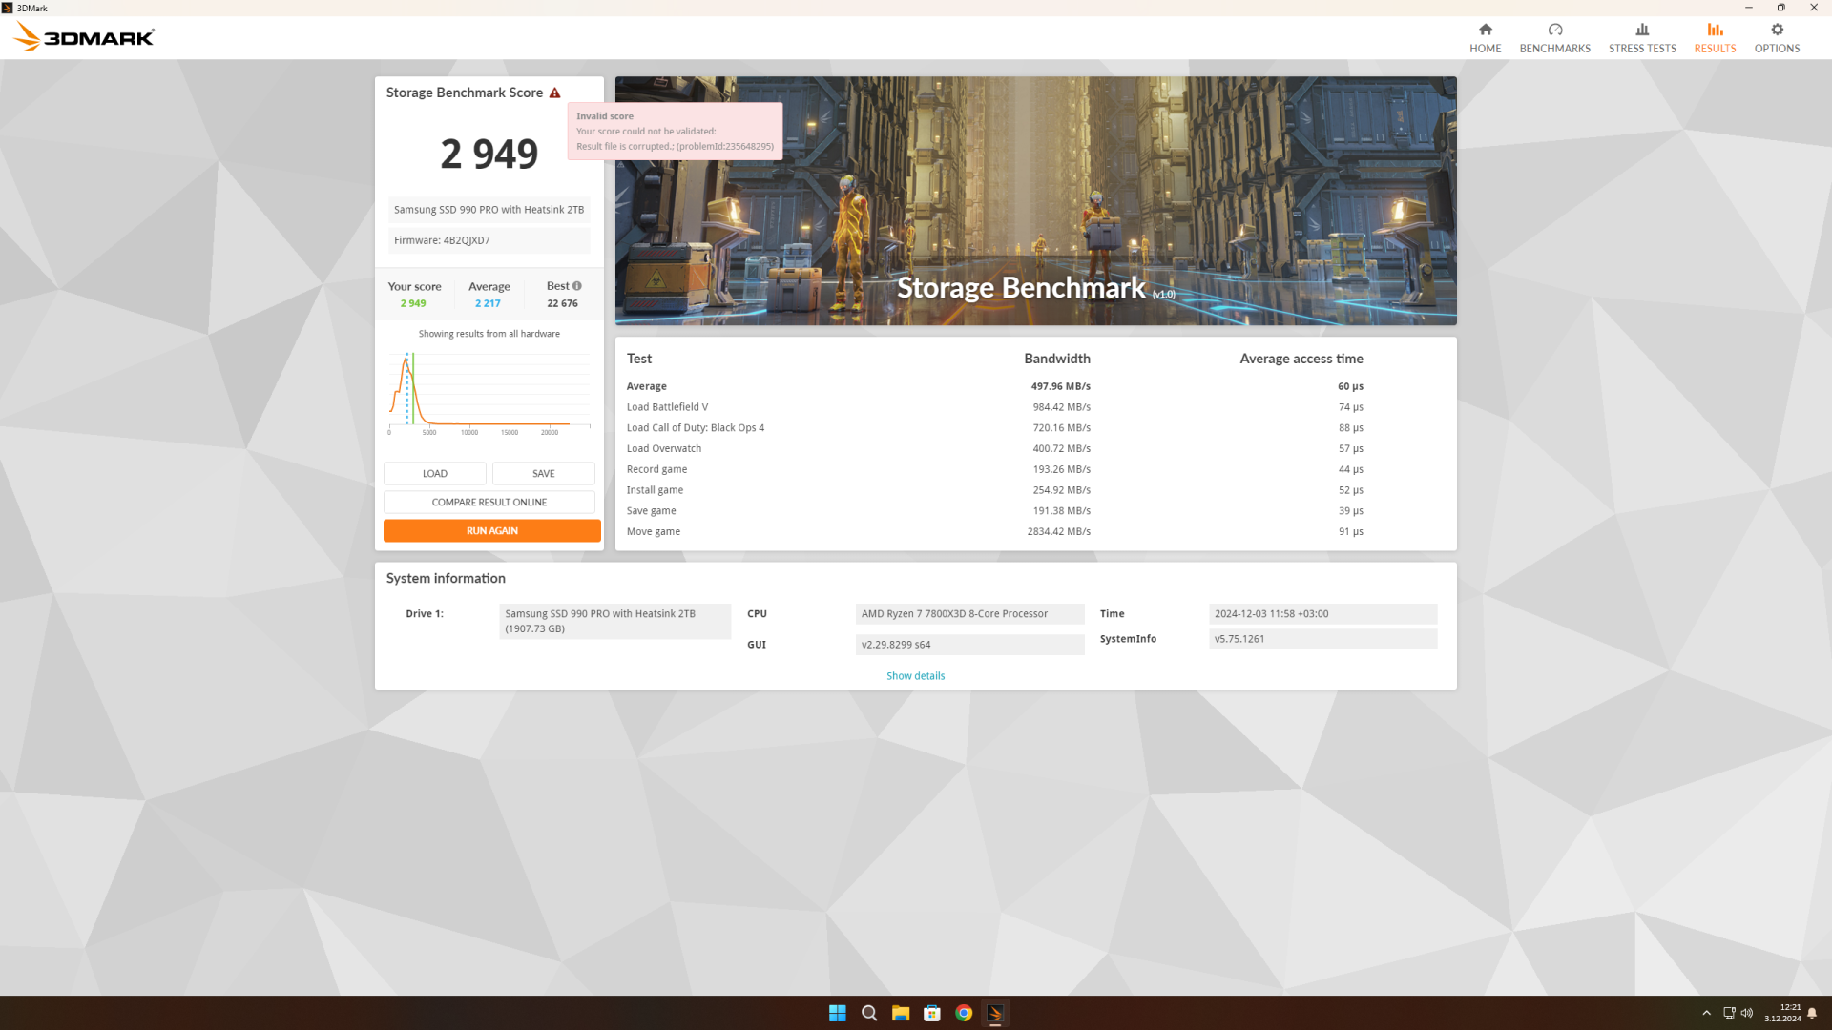Click the red invalid score warning triangle
Image resolution: width=1832 pixels, height=1030 pixels.
click(554, 93)
